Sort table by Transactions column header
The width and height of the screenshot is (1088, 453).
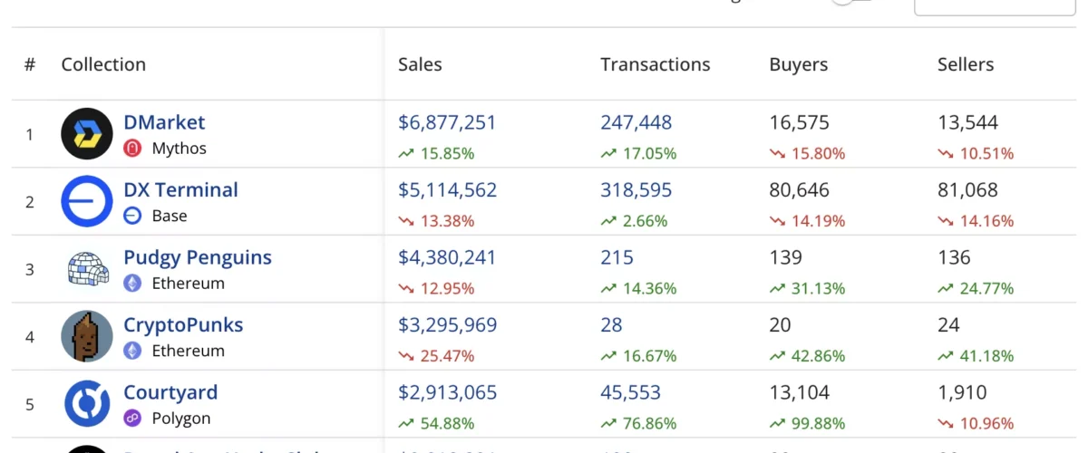tap(655, 64)
